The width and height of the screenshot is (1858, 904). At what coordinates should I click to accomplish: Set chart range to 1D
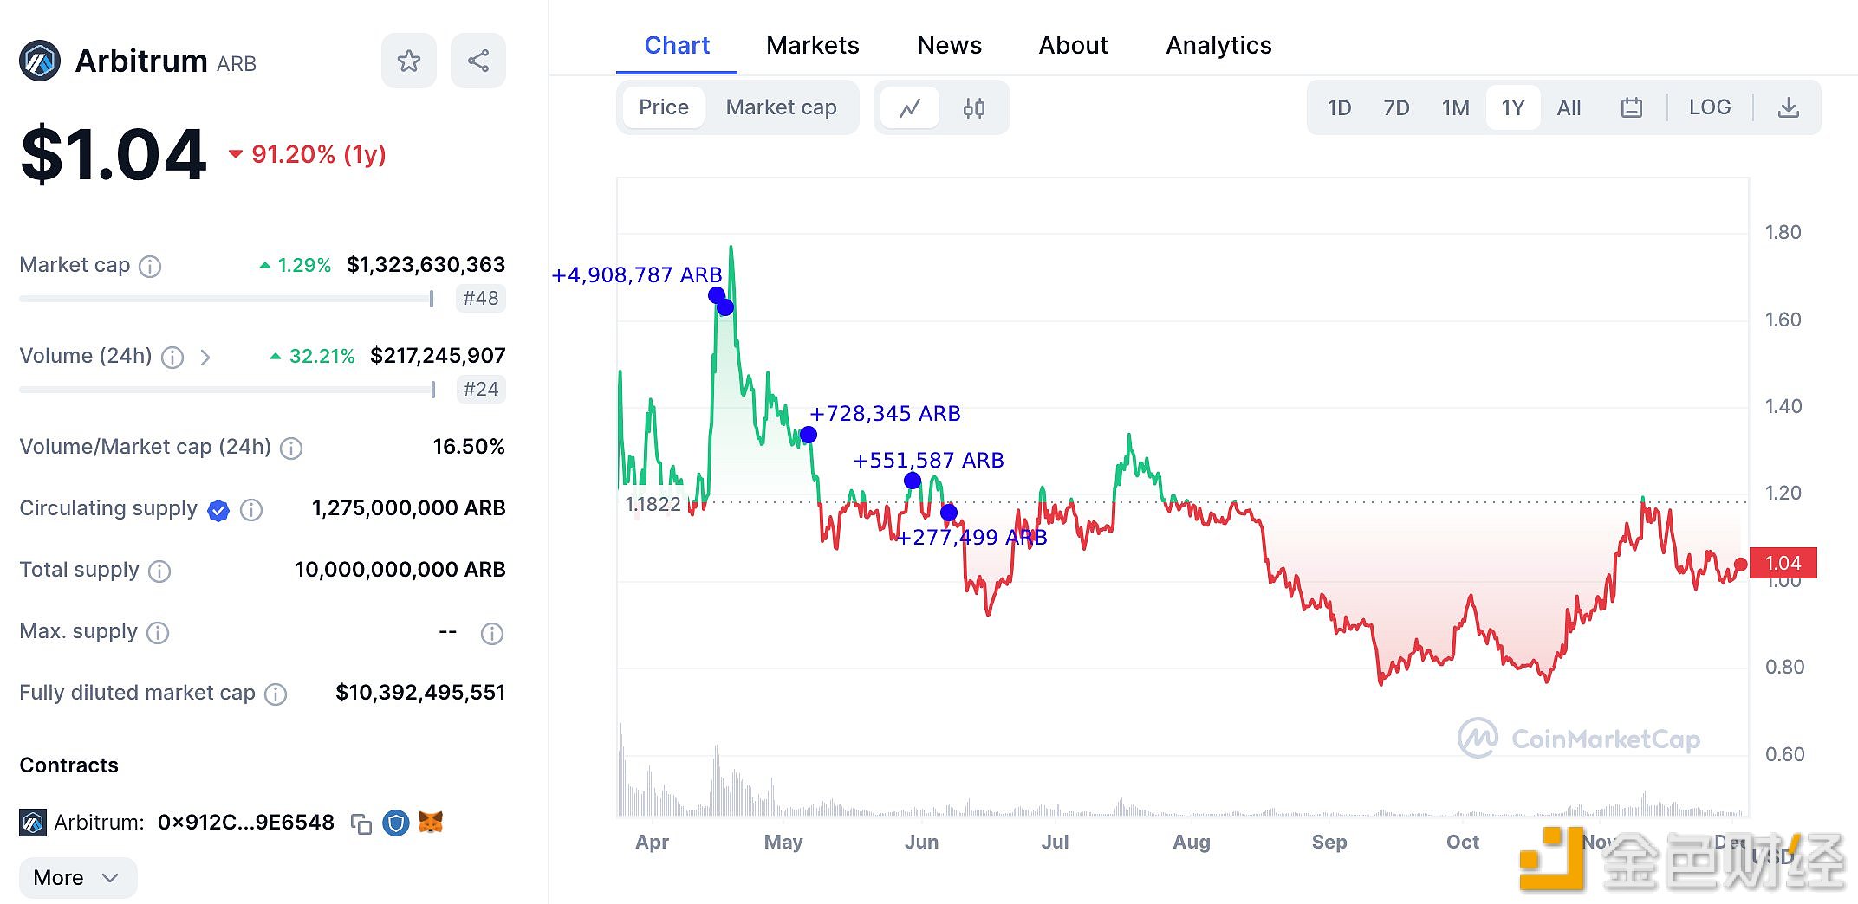(1339, 108)
